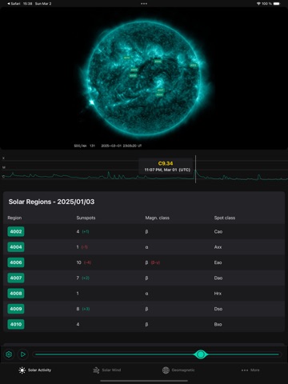Click the 'Solar Regions - 2025/01/03' heading
The height and width of the screenshot is (384, 288).
coord(51,202)
